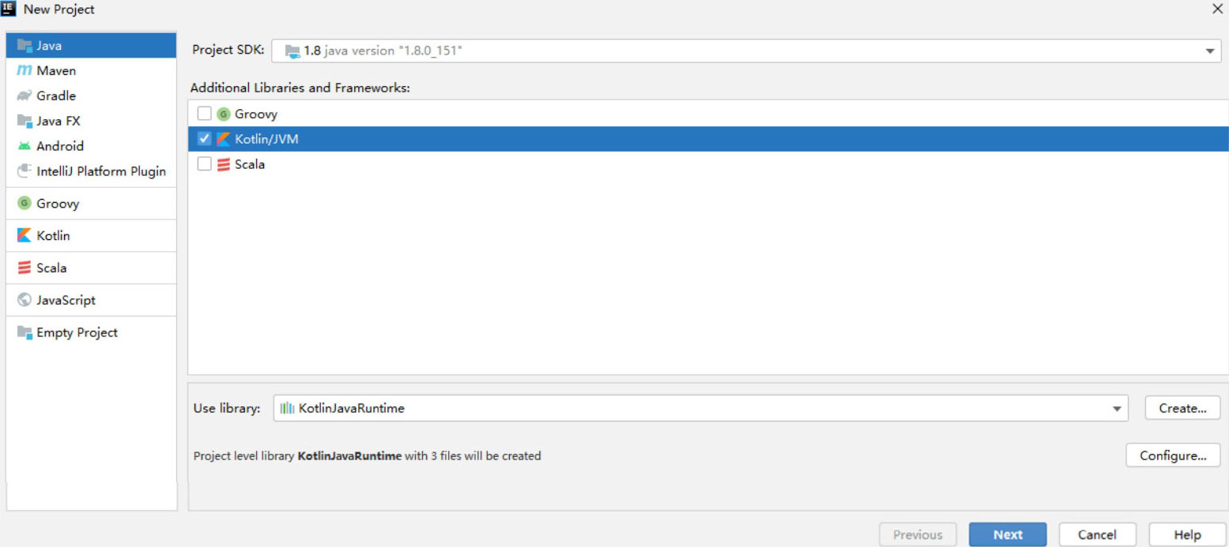1229x547 pixels.
Task: Pick the Empty Project folder icon
Action: (x=24, y=333)
